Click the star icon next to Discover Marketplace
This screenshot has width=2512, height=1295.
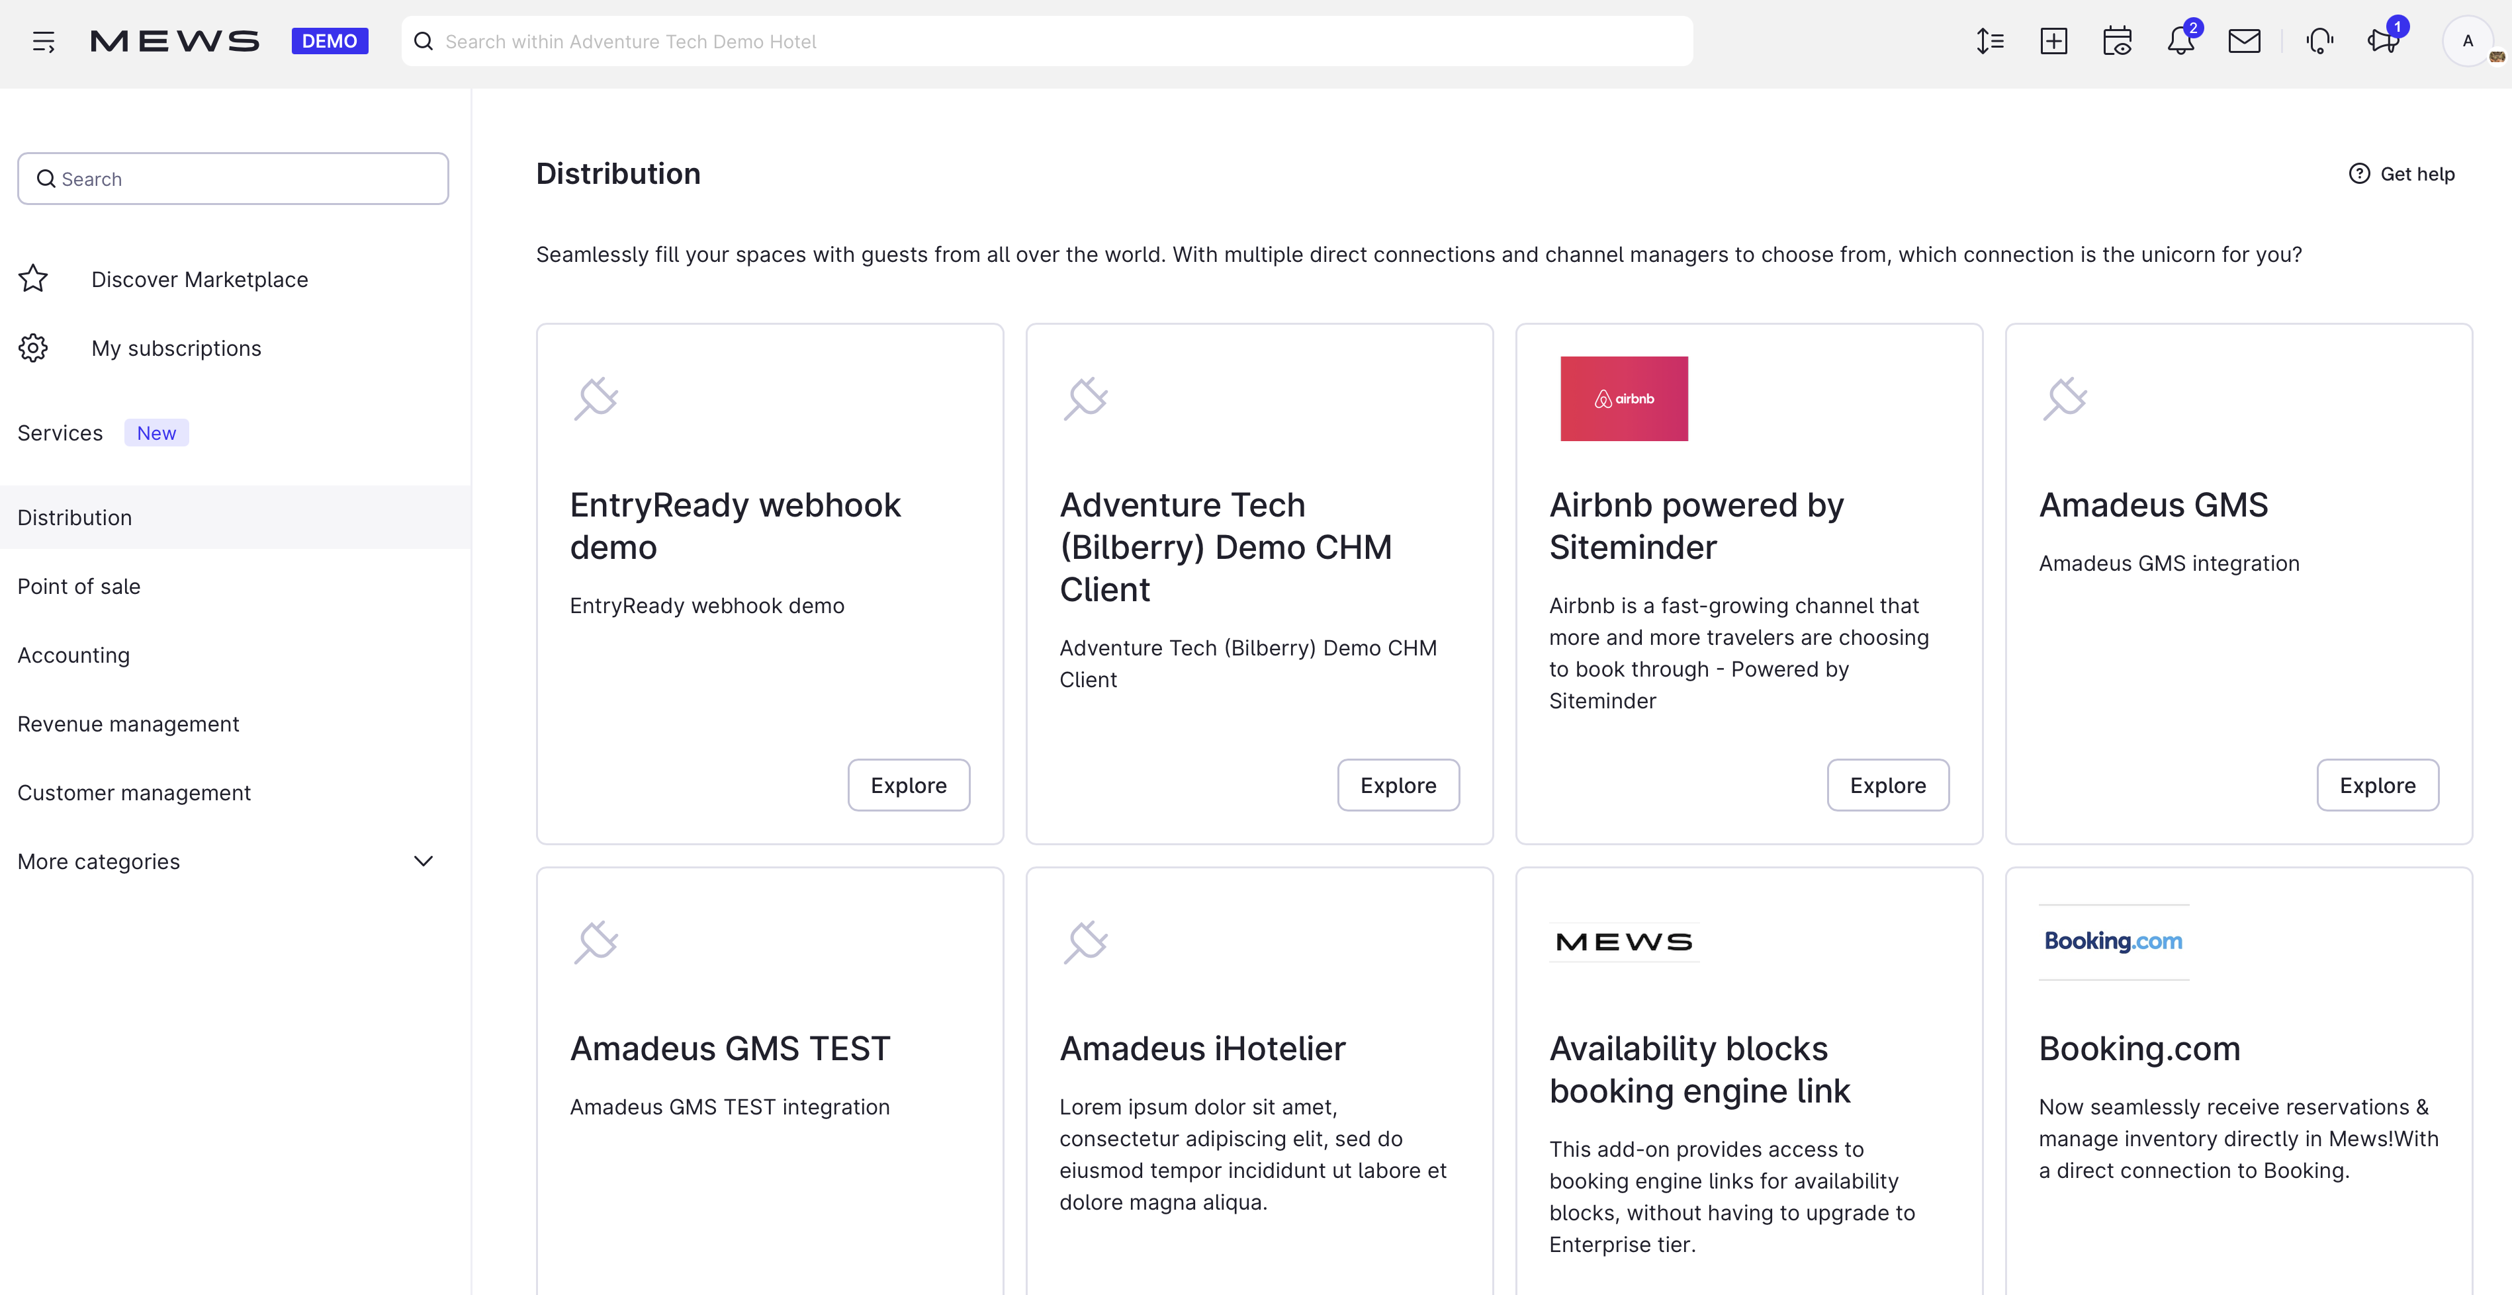point(33,278)
